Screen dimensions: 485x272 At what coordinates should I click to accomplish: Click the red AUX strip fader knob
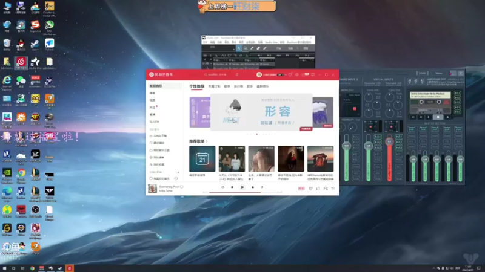coord(389,141)
